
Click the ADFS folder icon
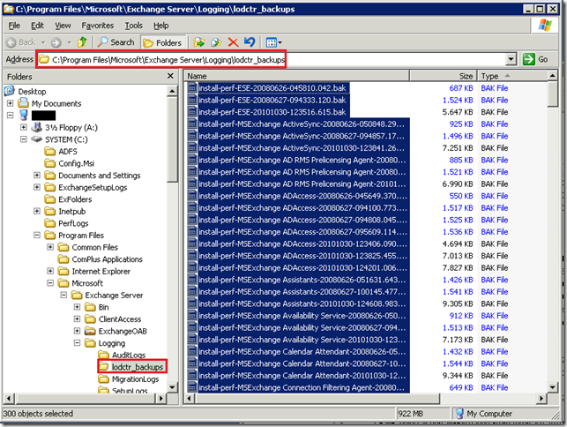tap(50, 151)
